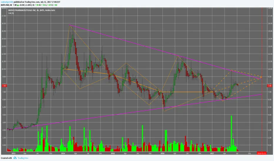Click the red 7.80 price tag on right axis
This screenshot has height=161, width=274.
click(270, 86)
